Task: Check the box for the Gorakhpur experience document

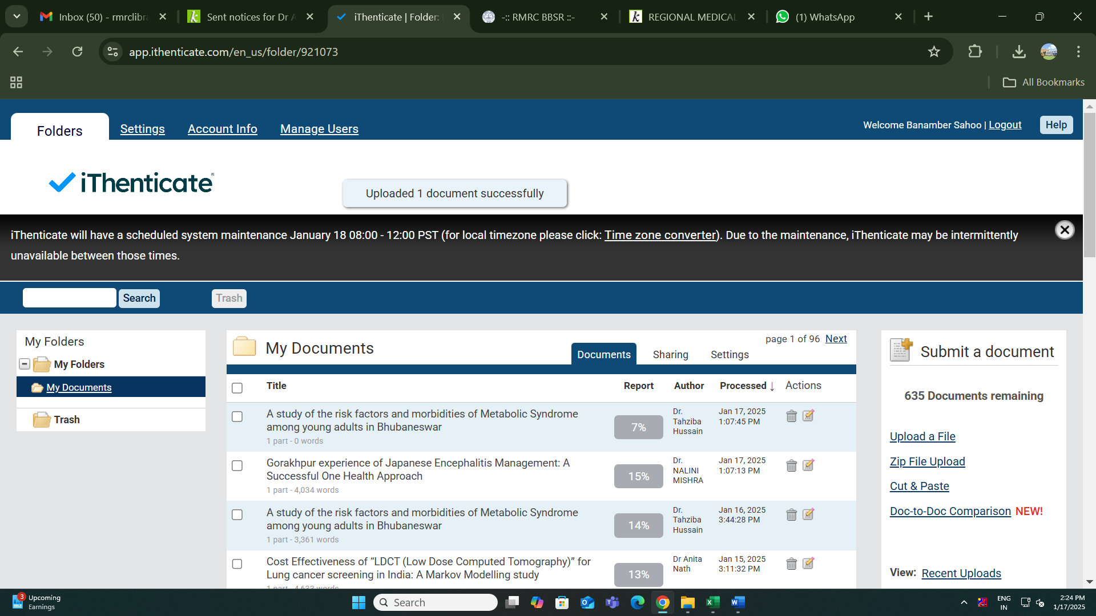Action: pos(237,465)
